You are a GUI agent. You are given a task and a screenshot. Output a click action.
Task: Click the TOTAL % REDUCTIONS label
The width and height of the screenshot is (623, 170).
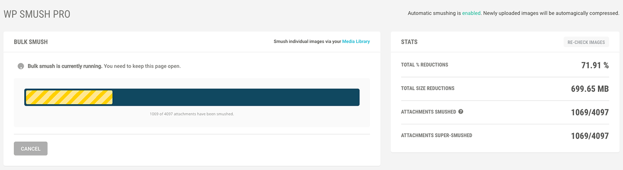(x=424, y=65)
